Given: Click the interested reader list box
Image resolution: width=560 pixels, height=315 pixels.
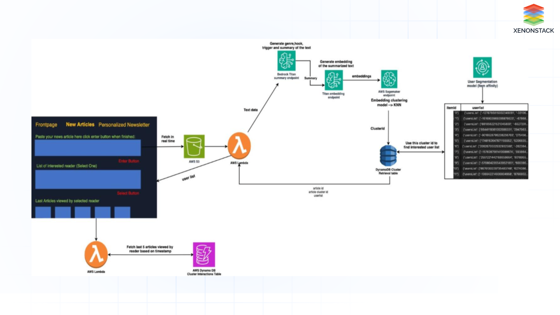Looking at the screenshot, I should tap(88, 179).
